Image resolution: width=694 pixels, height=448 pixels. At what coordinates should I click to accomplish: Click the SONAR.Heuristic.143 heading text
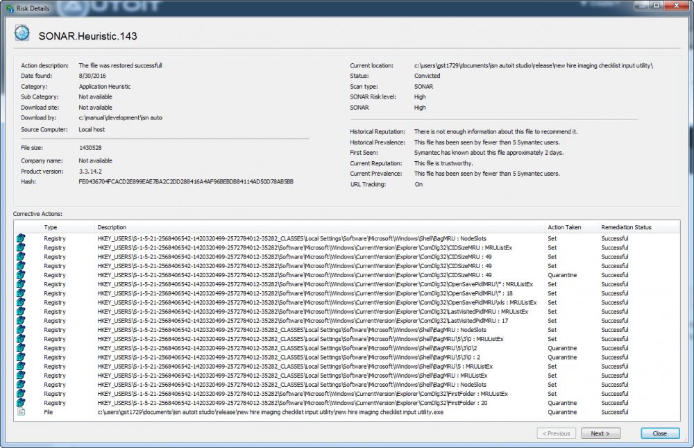tap(87, 36)
